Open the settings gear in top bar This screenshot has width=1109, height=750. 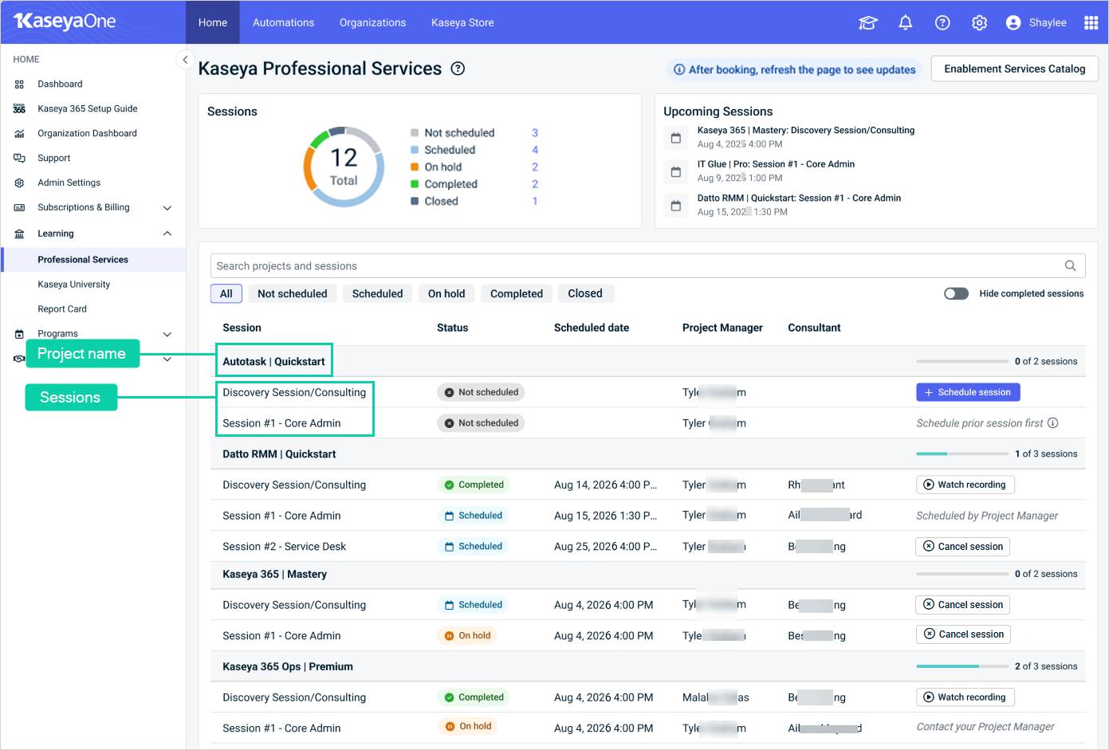980,23
